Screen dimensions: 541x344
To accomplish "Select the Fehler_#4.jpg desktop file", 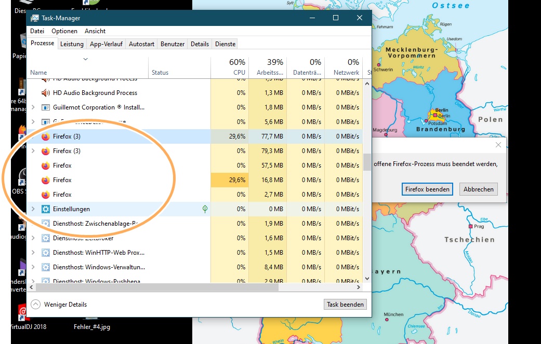I will (x=92, y=326).
